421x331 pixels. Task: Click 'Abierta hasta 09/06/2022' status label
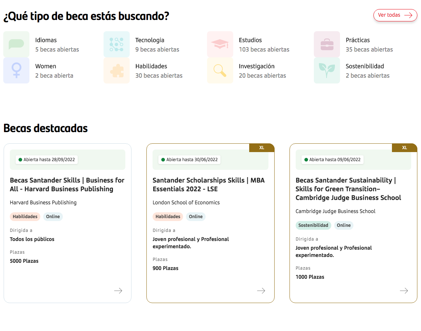tap(332, 160)
